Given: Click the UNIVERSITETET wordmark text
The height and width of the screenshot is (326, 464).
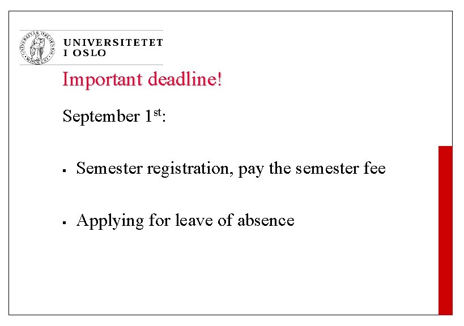Looking at the screenshot, I should point(113,42).
